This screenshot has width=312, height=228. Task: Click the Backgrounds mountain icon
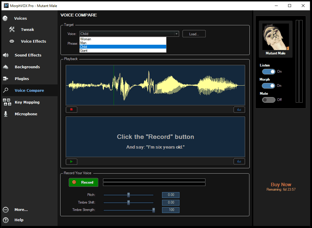click(x=6, y=67)
